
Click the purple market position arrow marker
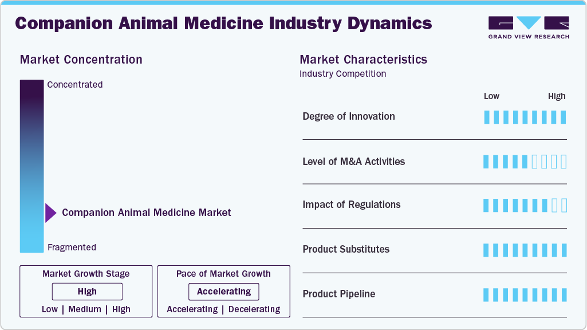coord(50,213)
